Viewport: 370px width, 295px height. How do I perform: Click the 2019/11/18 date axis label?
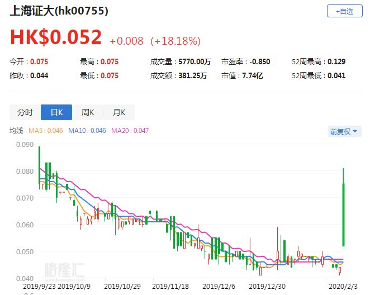[170, 287]
